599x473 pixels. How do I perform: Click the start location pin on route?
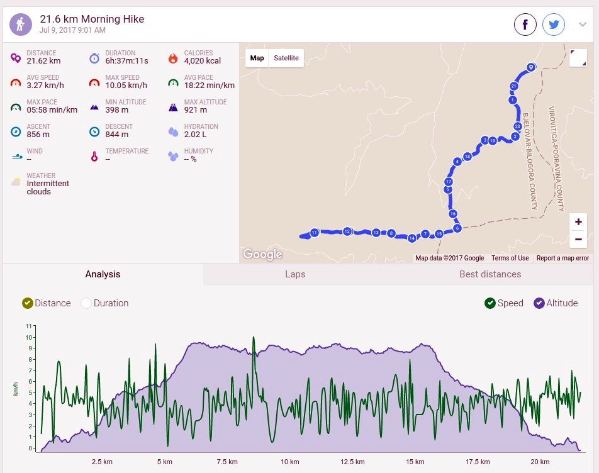click(530, 67)
